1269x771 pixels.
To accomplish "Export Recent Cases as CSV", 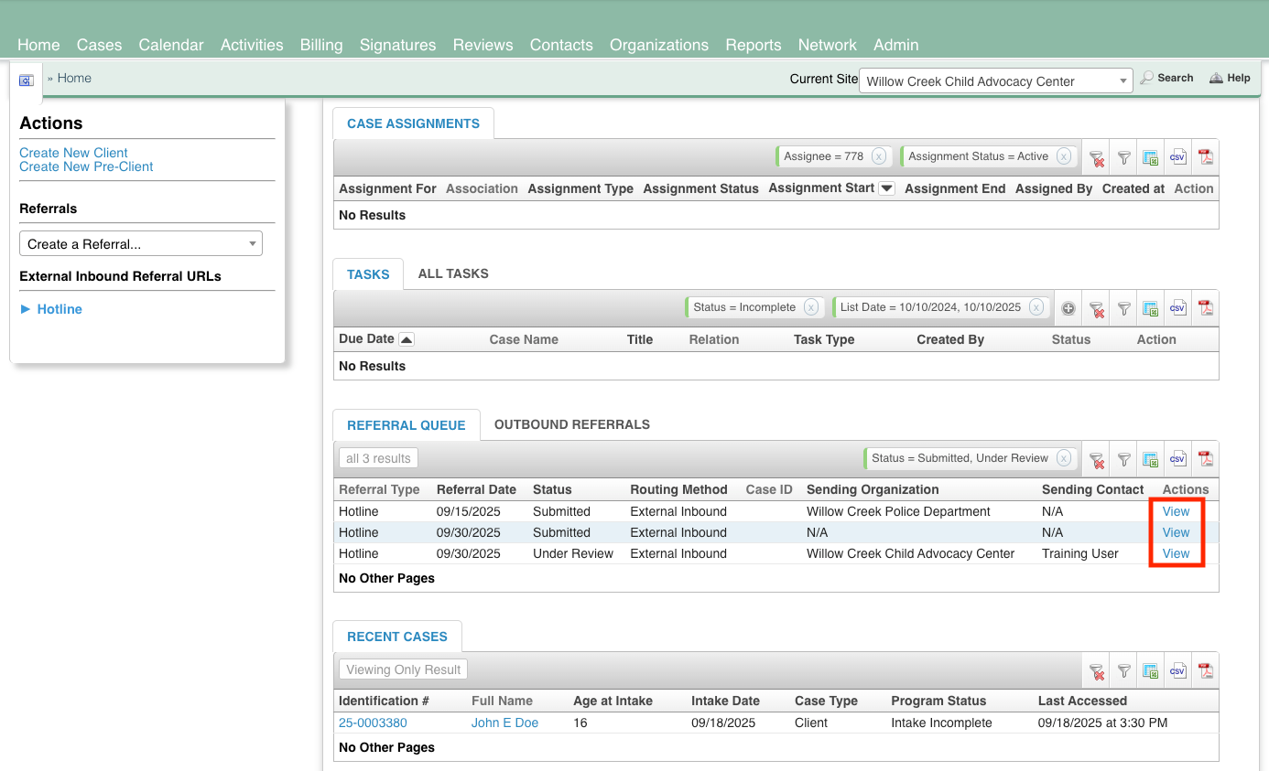I will click(1178, 670).
